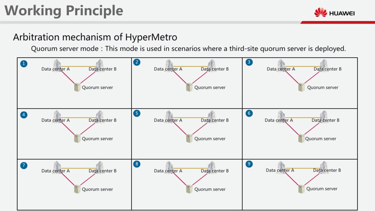The image size is (375, 211).
Task: Click the Working Principle title
Action: [x=64, y=11]
